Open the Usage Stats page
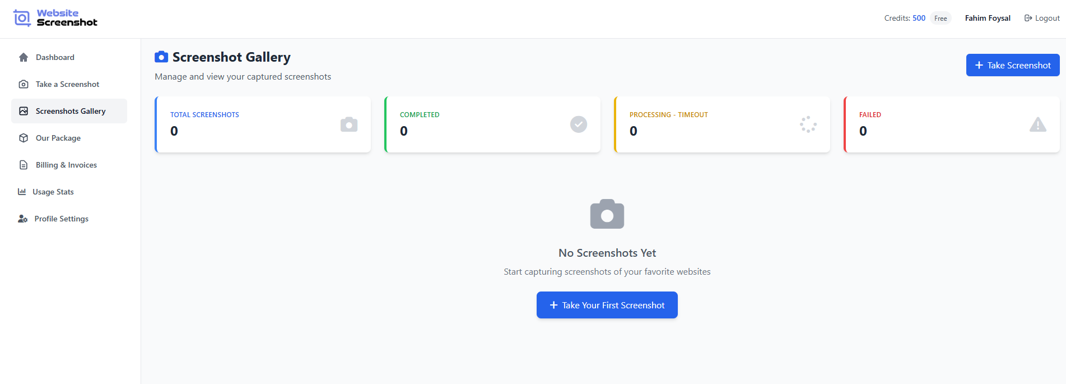The image size is (1066, 384). [x=54, y=192]
